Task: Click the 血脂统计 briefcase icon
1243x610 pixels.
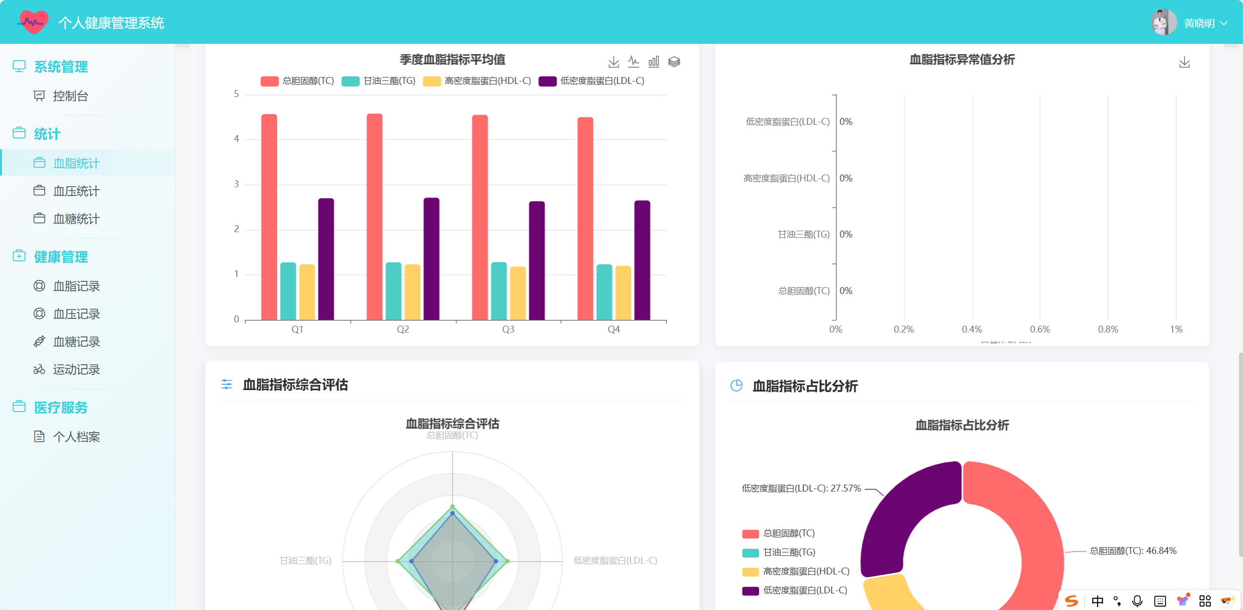Action: point(39,163)
